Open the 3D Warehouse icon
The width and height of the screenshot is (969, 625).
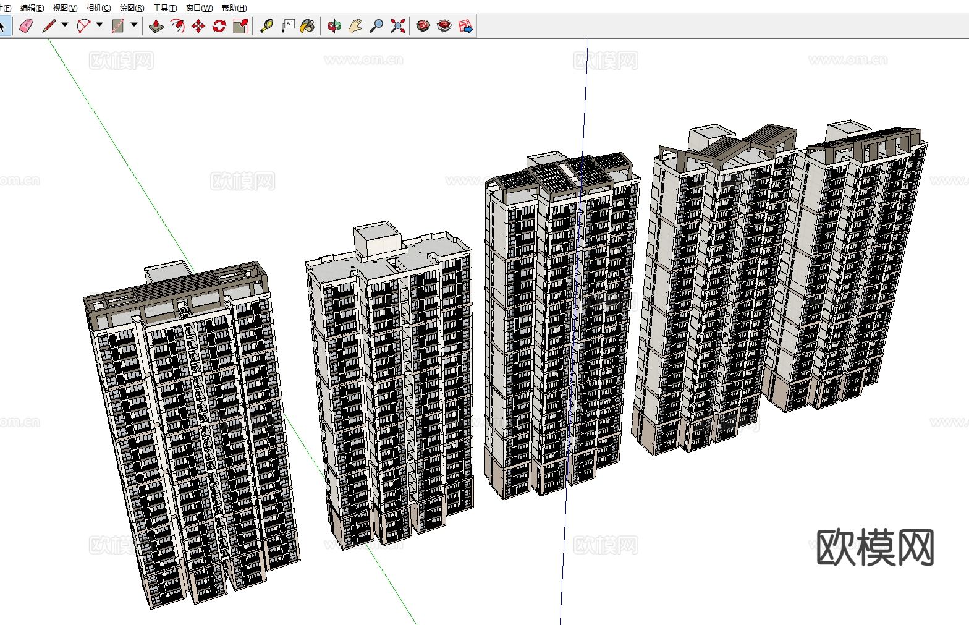pyautogui.click(x=423, y=26)
